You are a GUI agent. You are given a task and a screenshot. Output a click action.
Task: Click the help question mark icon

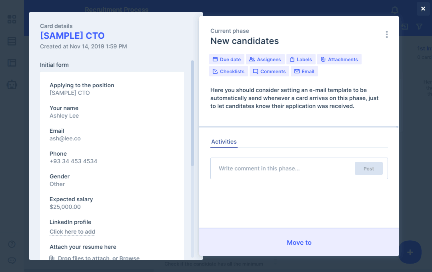click(x=12, y=244)
